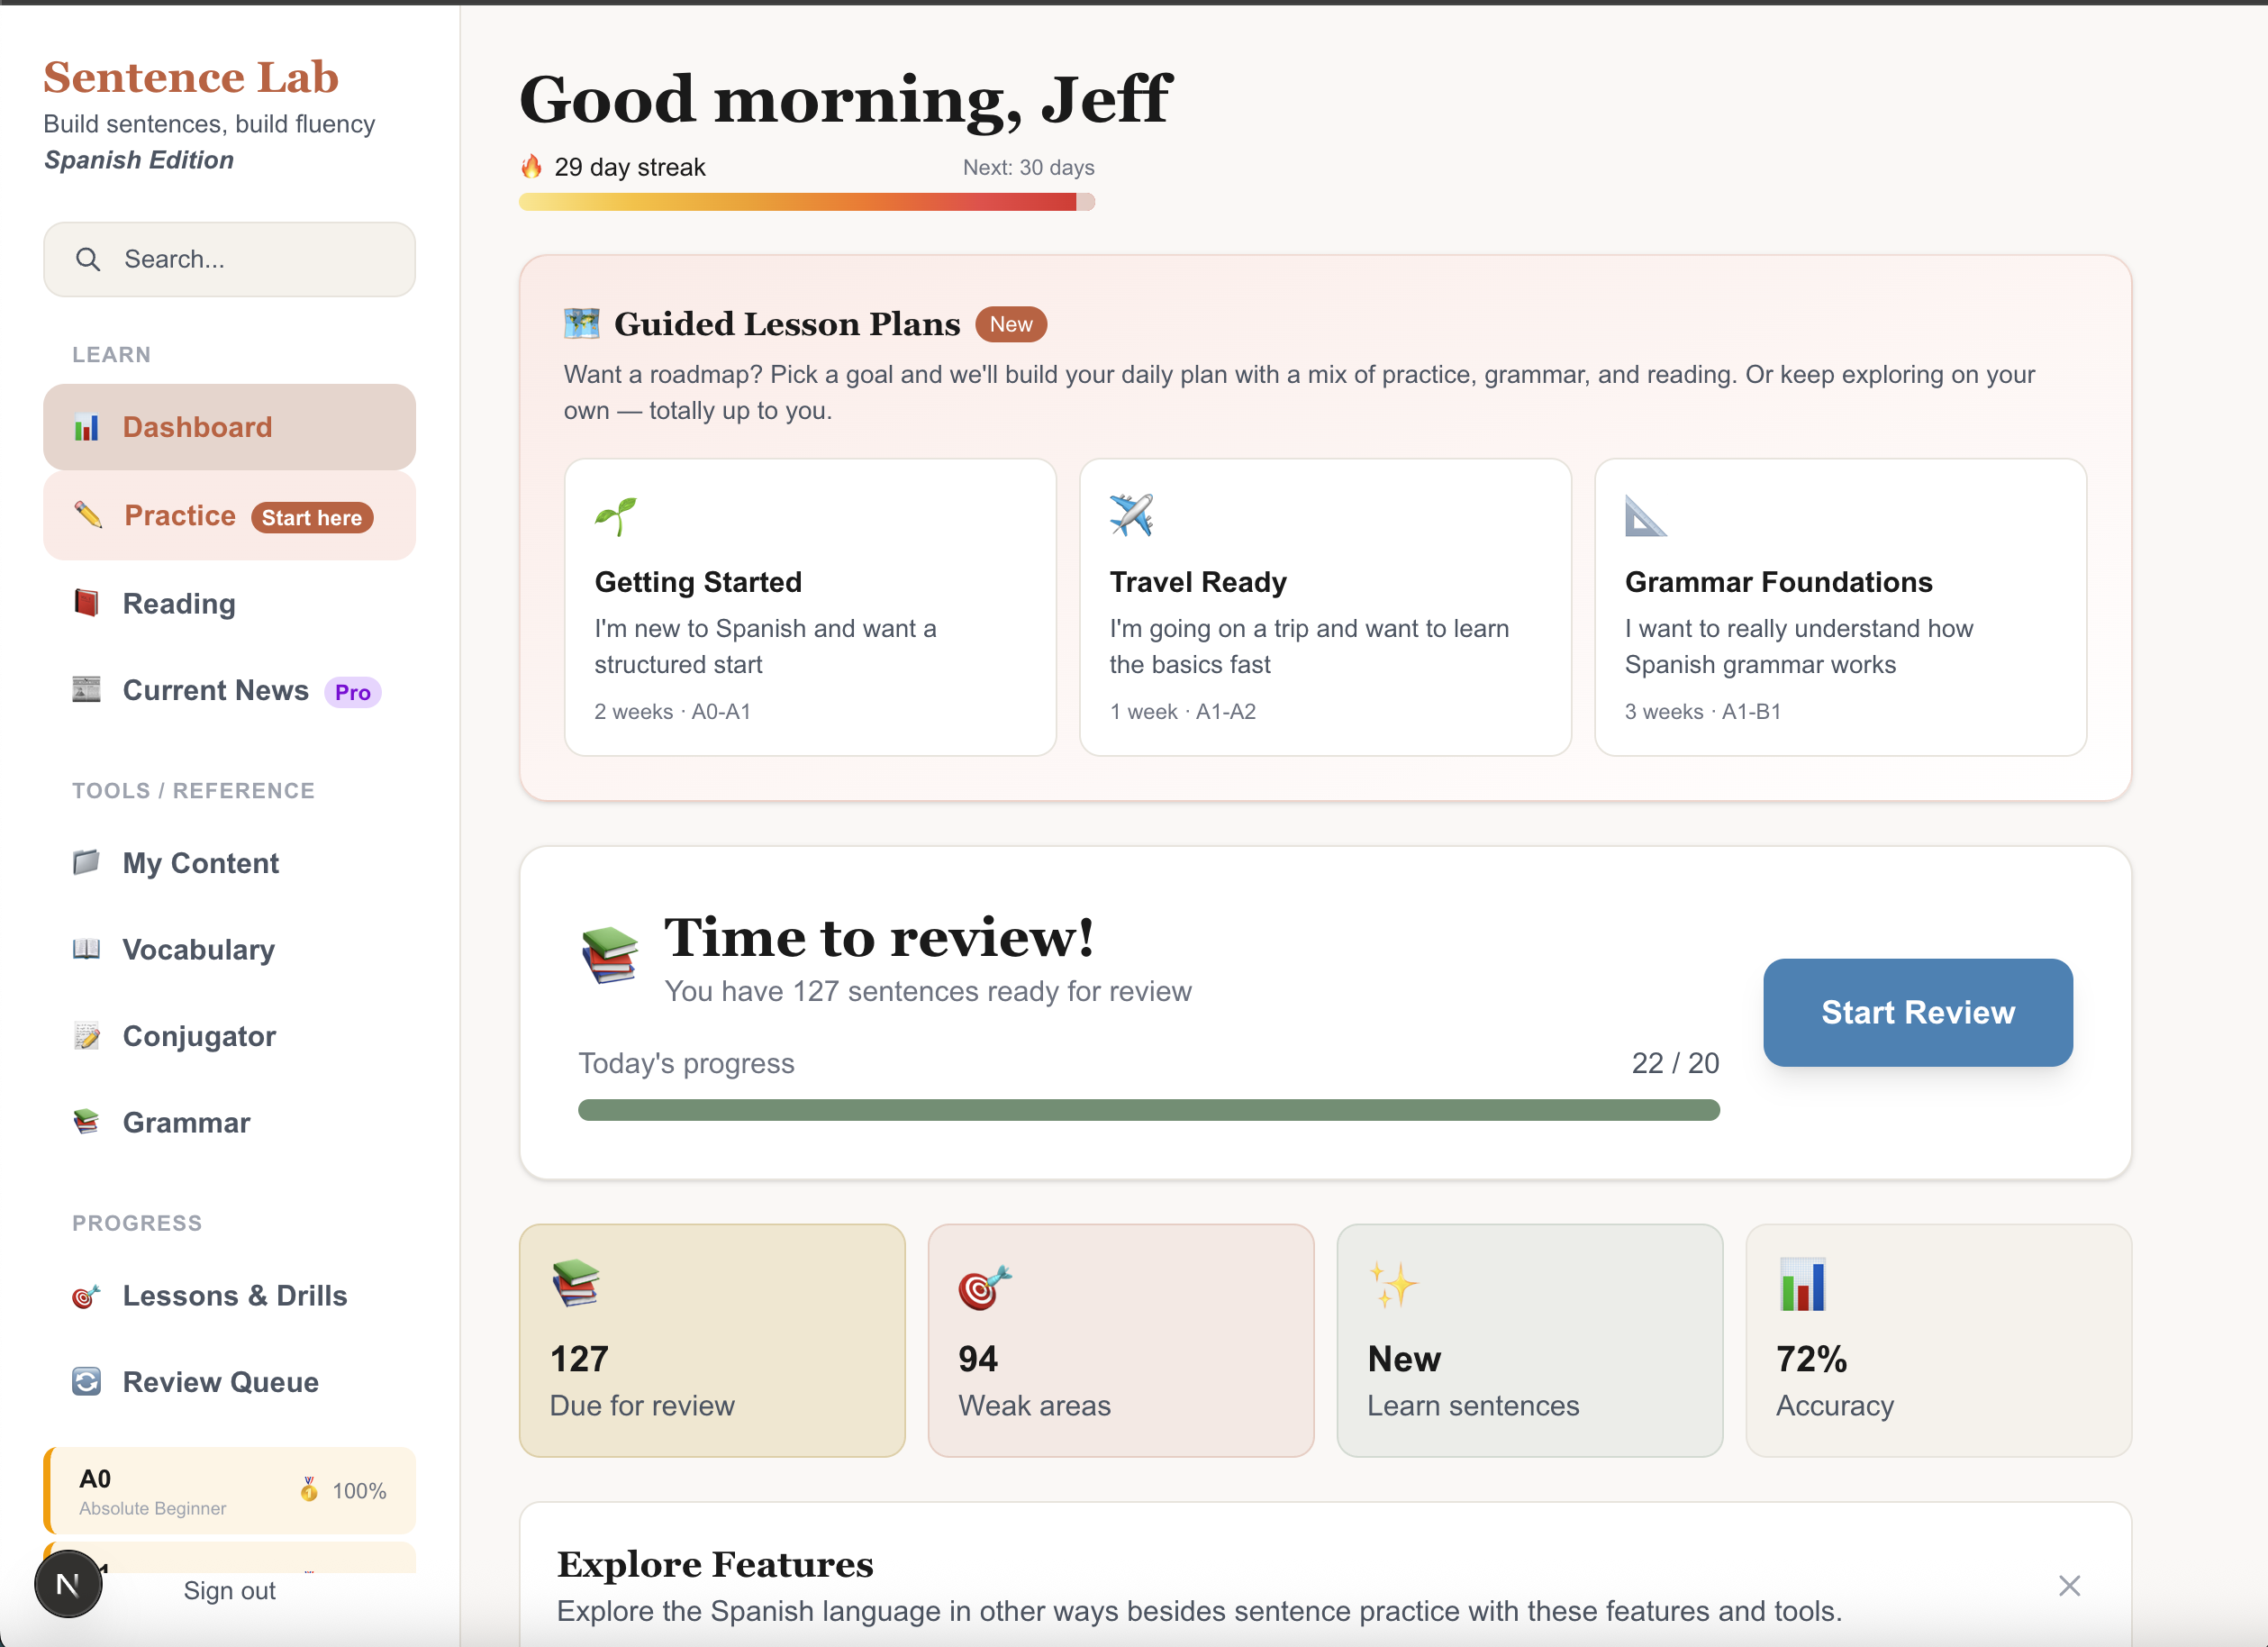
Task: Click the Vocabulary open book icon
Action: (x=87, y=949)
